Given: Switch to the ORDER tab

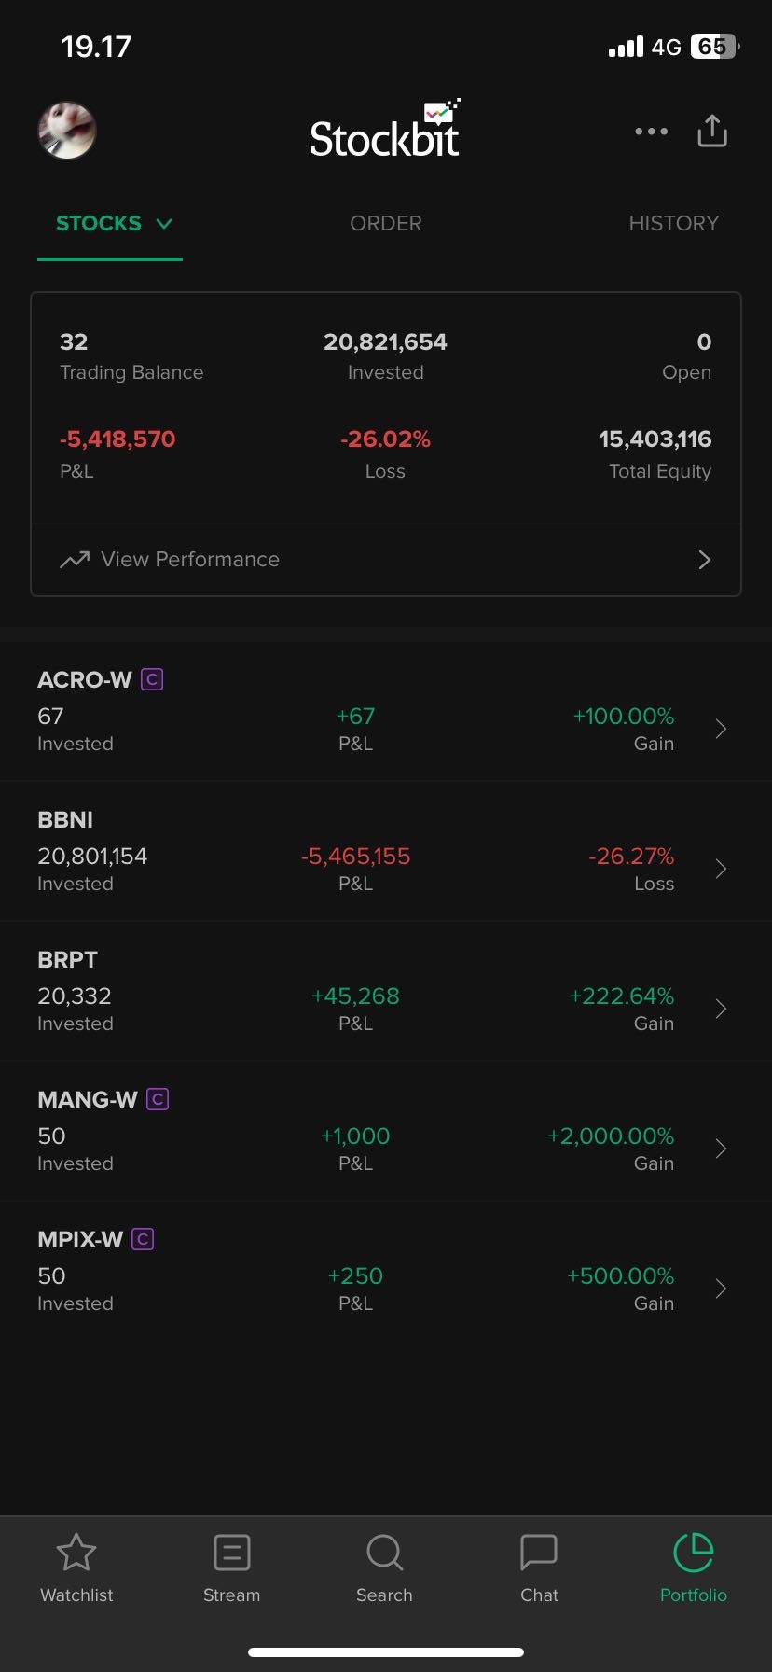Looking at the screenshot, I should pos(386,224).
